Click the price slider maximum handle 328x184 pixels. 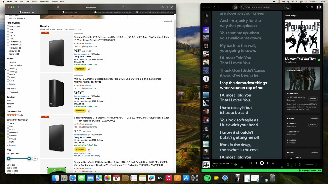pos(29,159)
